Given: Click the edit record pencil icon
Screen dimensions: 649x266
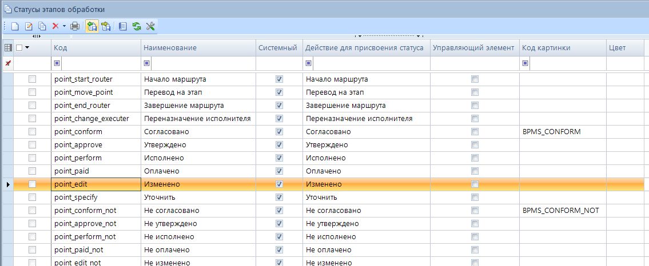Looking at the screenshot, I should (x=29, y=26).
